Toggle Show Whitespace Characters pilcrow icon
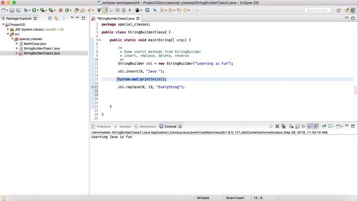 point(130,10)
